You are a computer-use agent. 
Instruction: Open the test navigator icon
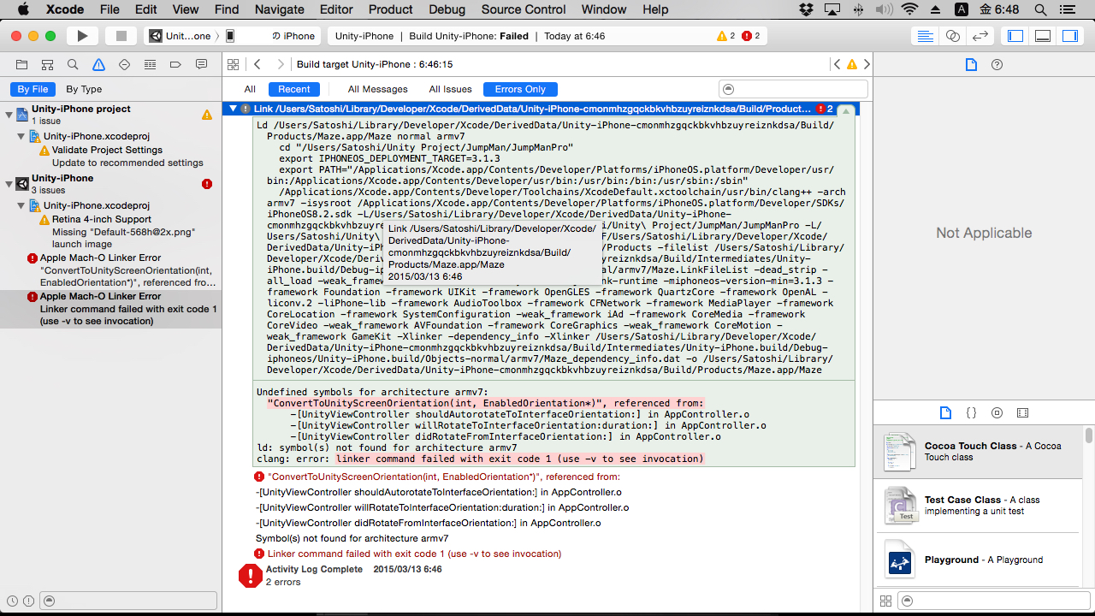point(124,65)
